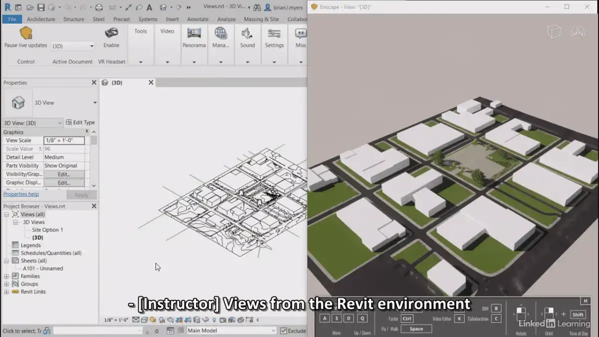Image resolution: width=599 pixels, height=337 pixels.
Task: Click the H hide-help button in Enscape
Action: [x=586, y=301]
